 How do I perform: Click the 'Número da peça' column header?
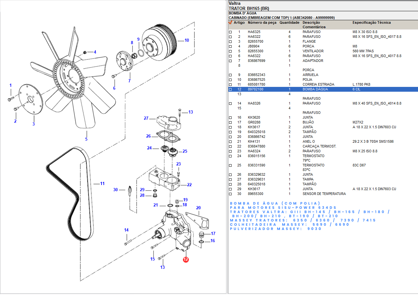pos(262,23)
